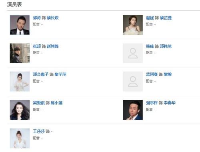Open character link 陈小莲
The image size is (200, 152).
click(x=56, y=103)
